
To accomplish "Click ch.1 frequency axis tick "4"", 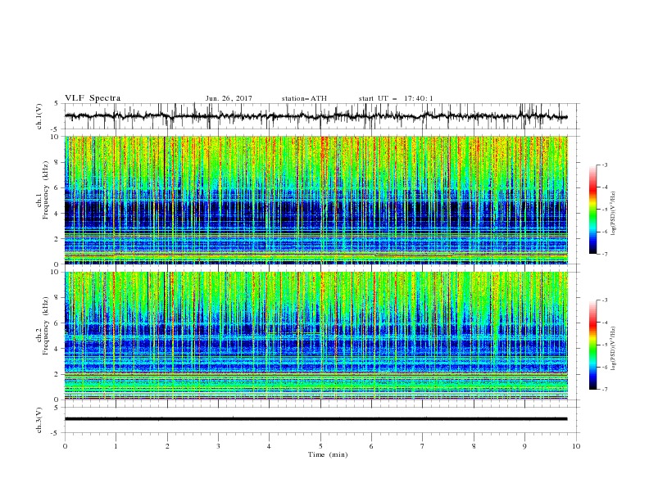I will 58,214.
